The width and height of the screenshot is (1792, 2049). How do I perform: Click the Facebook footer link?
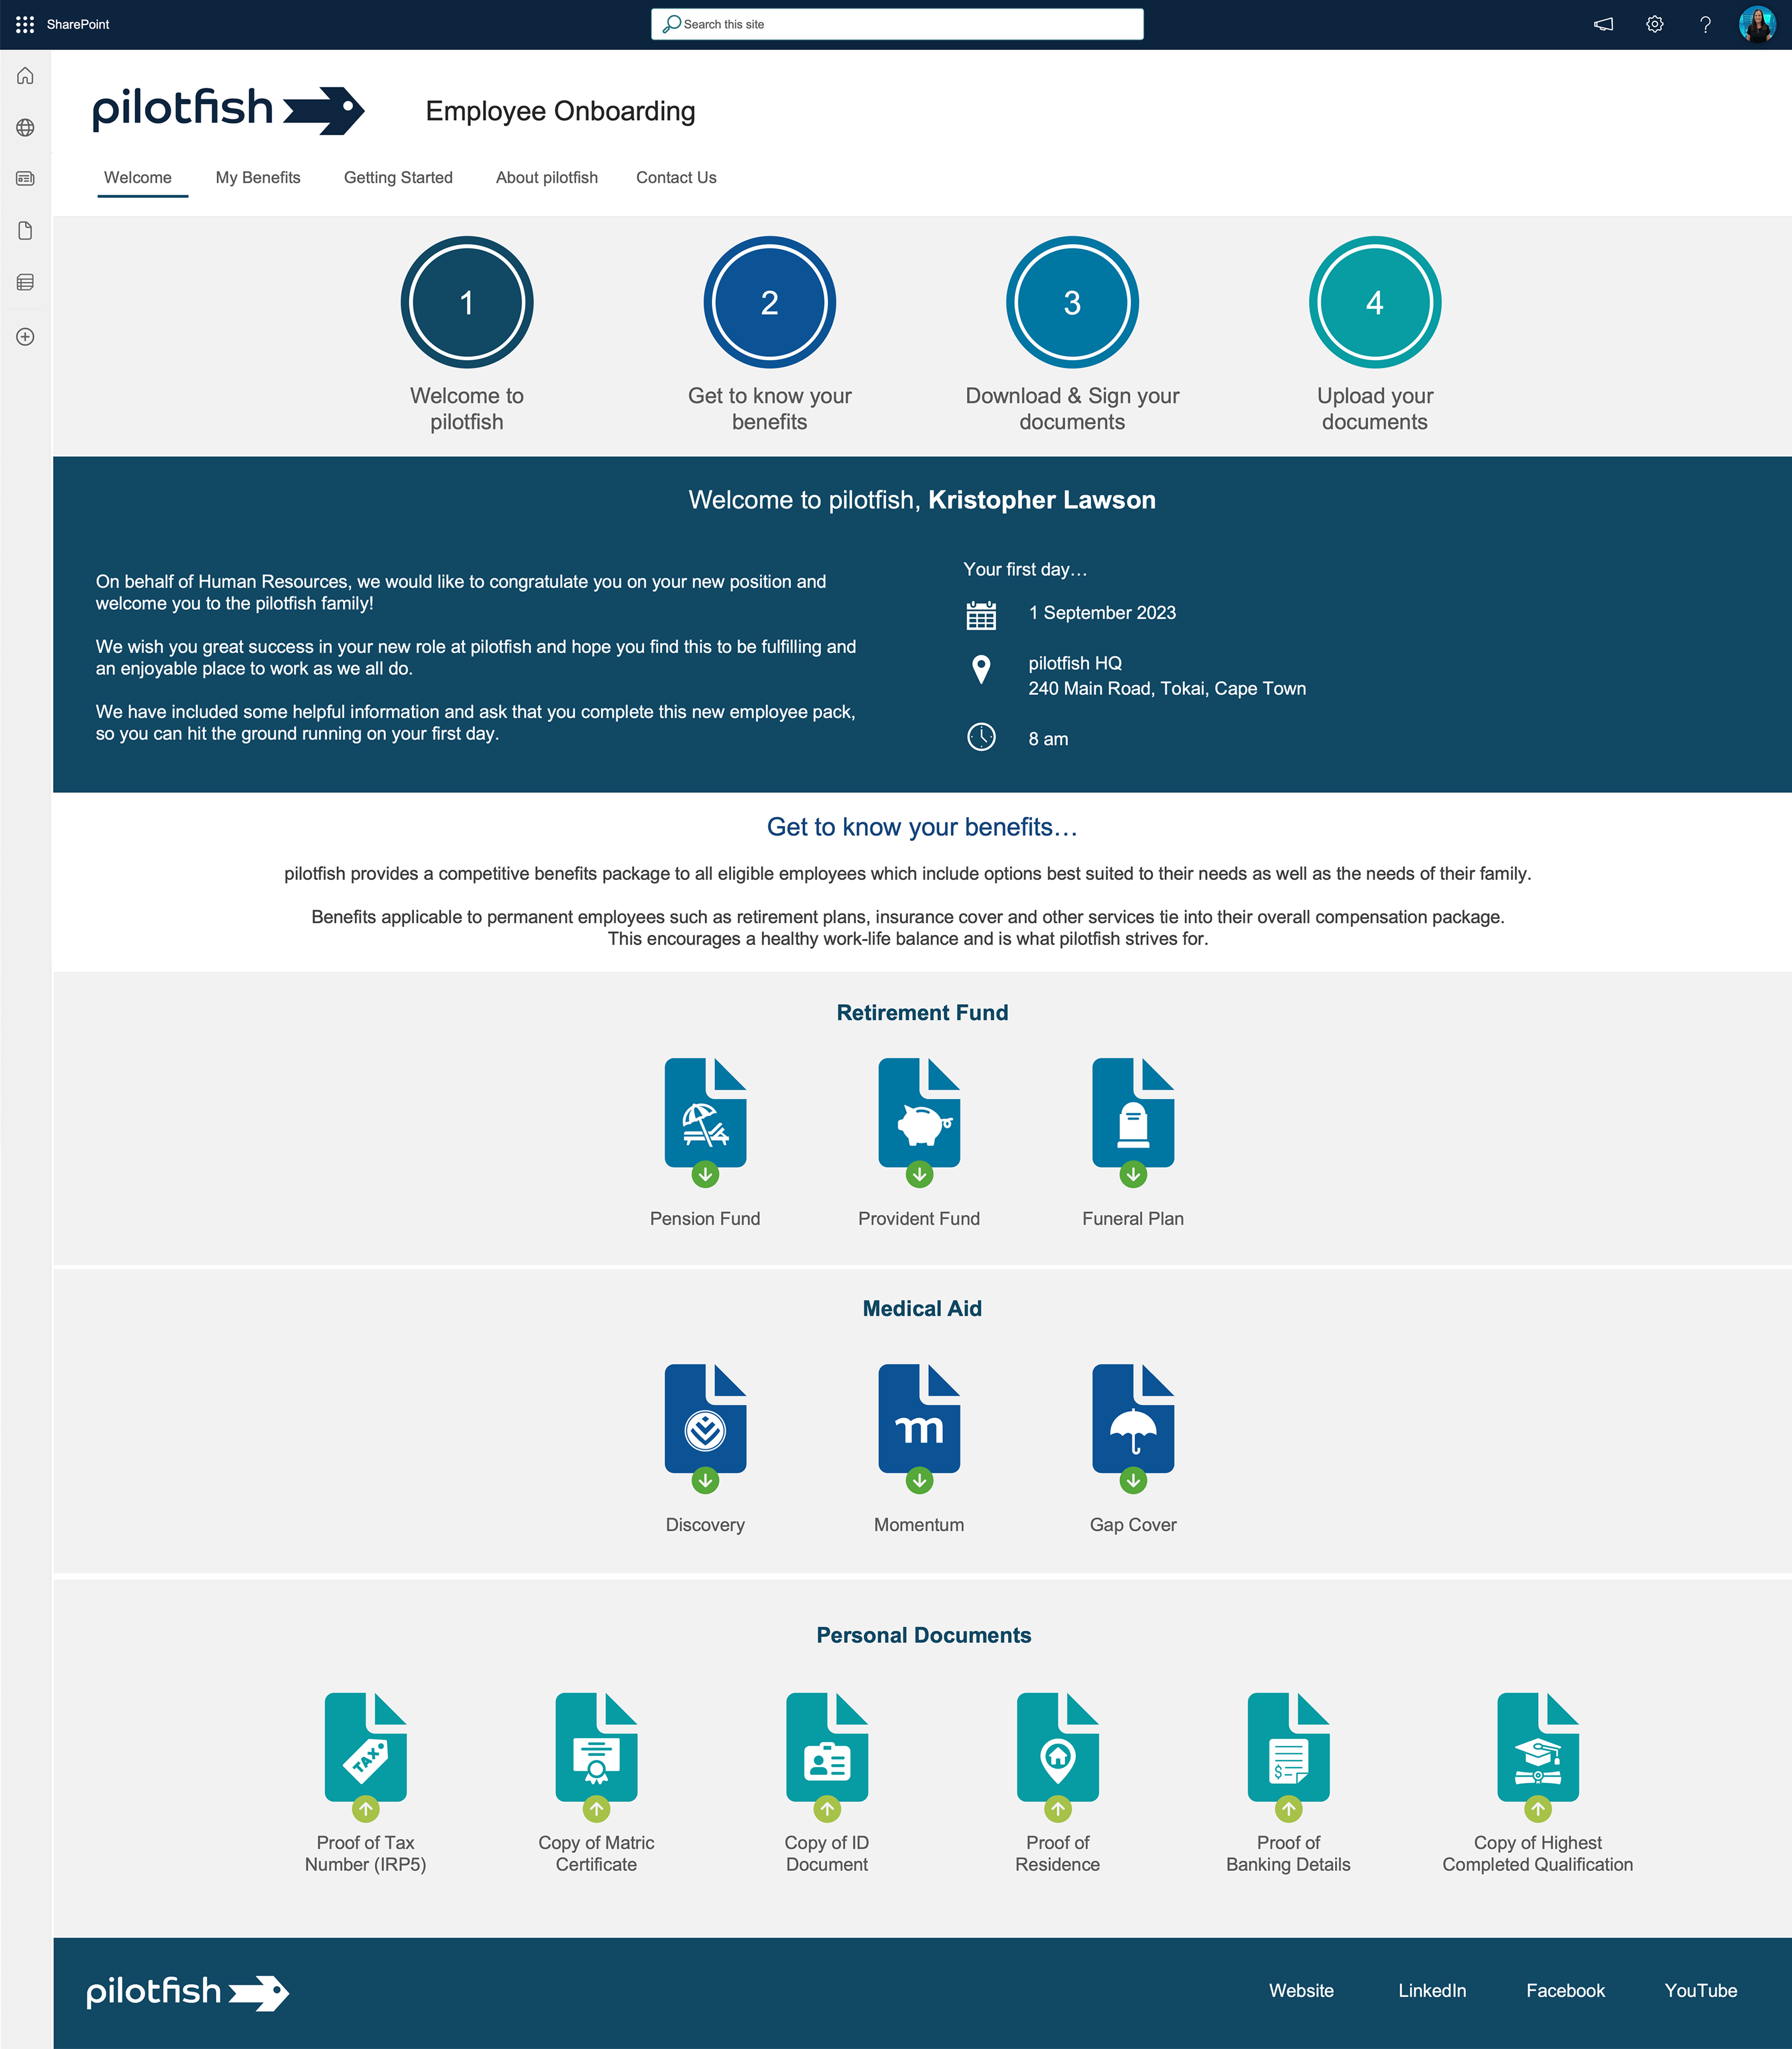(x=1565, y=1990)
